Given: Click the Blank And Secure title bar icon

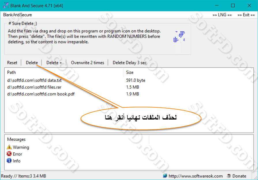Looking at the screenshot, I should click(x=6, y=5).
